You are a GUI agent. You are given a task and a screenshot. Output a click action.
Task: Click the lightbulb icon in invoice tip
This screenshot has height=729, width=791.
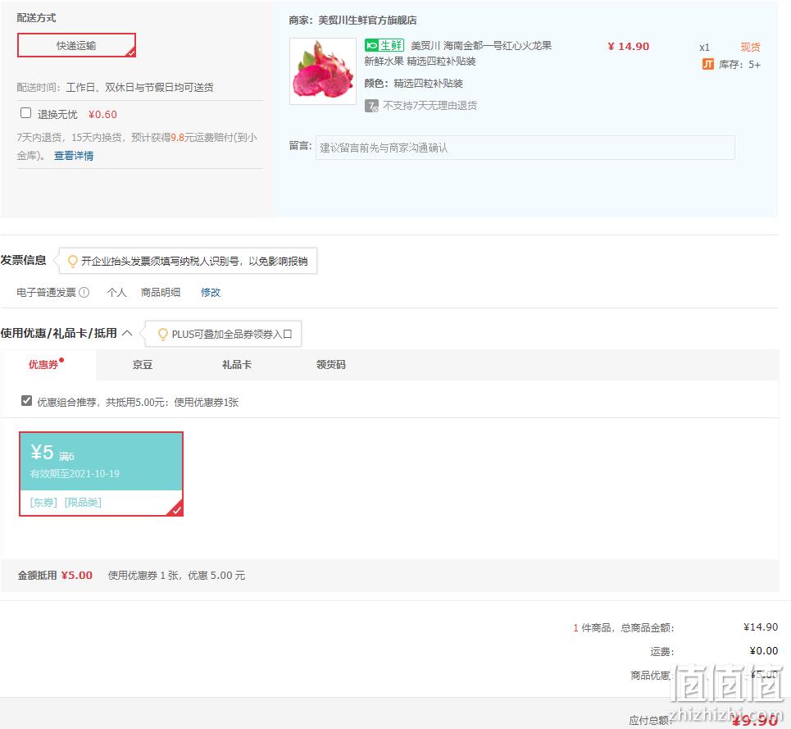73,261
